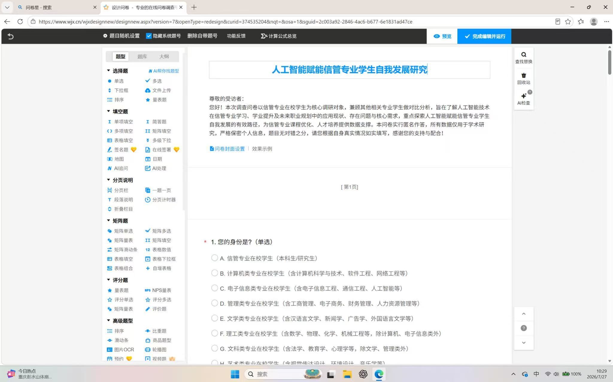Open 查找替换 find and replace
Viewport: 613px width, 382px height.
click(x=524, y=58)
